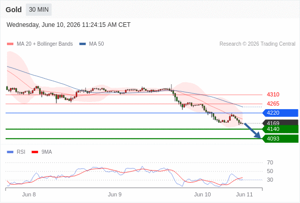The image size is (300, 203).
Task: Click the Jun 8 date axis label
Action: (x=29, y=194)
